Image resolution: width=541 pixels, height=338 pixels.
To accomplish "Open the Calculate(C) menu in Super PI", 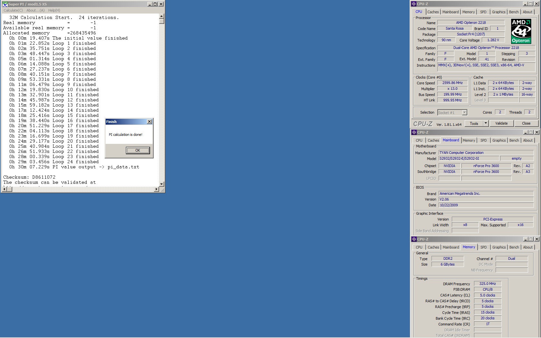I will click(13, 10).
